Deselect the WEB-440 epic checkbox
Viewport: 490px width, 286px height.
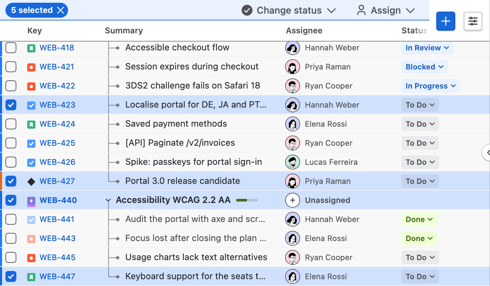click(11, 200)
